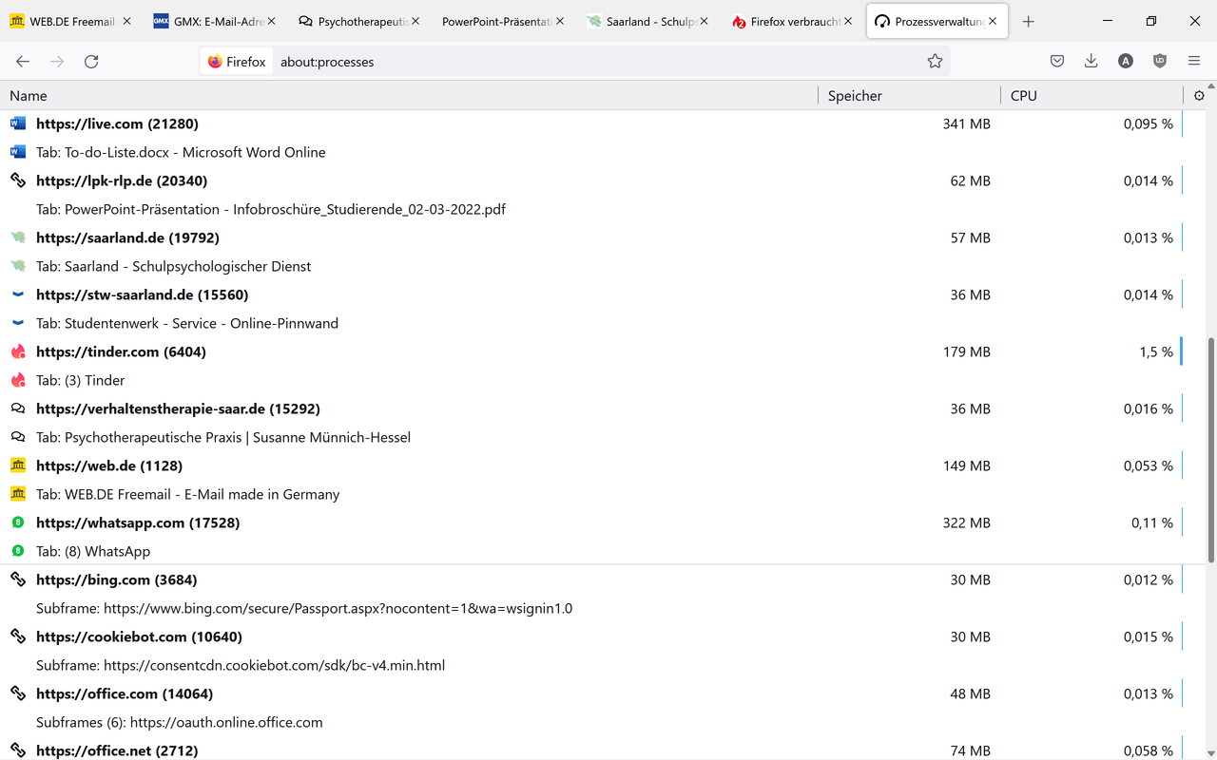Click the 341 MB memory value

point(967,123)
